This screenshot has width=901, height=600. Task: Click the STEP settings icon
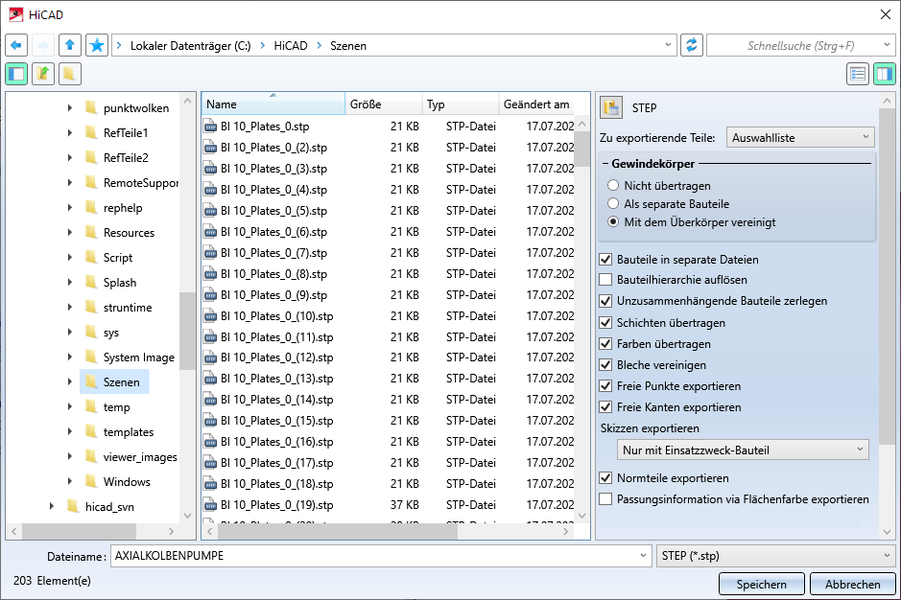point(611,107)
